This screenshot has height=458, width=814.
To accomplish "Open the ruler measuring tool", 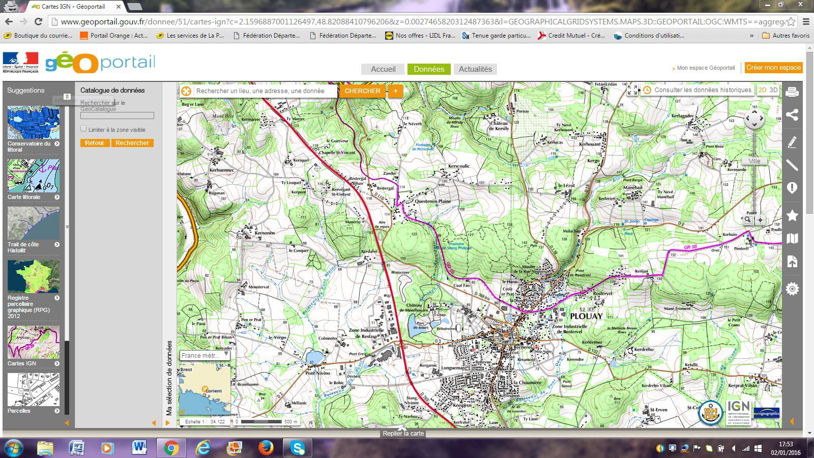I will pyautogui.click(x=792, y=165).
